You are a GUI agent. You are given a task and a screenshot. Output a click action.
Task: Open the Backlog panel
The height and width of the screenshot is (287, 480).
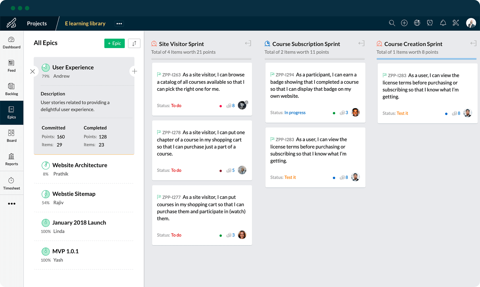click(11, 89)
